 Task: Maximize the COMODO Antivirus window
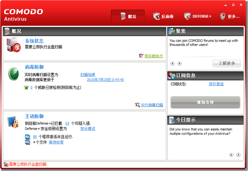point(233,5)
